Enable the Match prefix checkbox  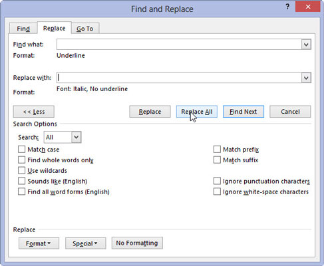pos(217,149)
